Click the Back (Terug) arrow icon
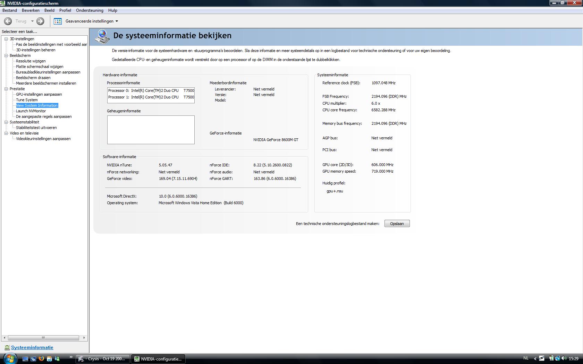Viewport: 583px width, 364px height. 8,21
